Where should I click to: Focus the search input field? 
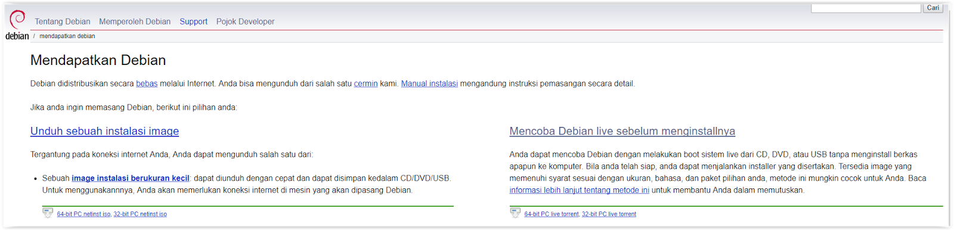(866, 8)
